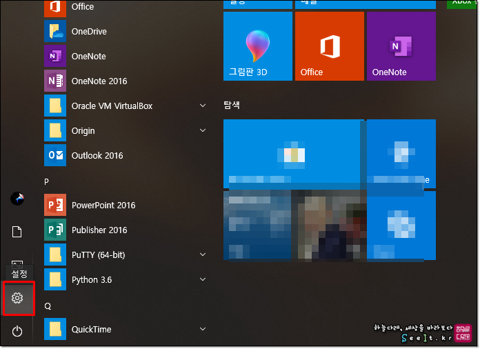Jump via the P letter header
The width and height of the screenshot is (480, 349).
(46, 181)
